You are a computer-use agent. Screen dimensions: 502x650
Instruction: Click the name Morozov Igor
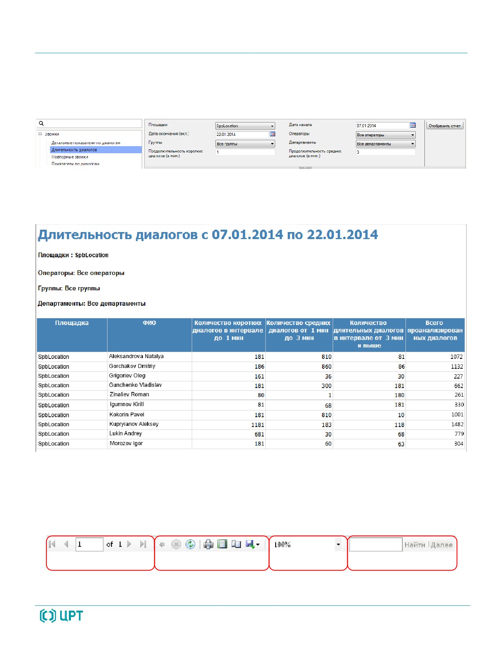coord(126,443)
